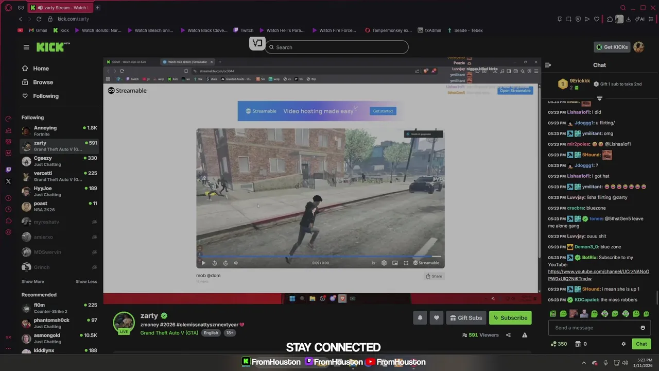Open the YouTube link in BotRix message
Viewport: 659px width, 371px height.
[598, 275]
